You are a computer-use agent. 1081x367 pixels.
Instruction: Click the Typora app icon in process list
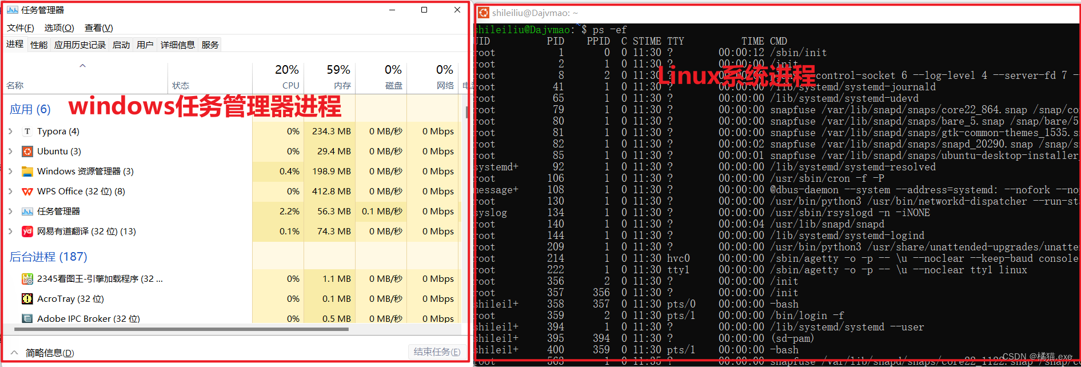pos(27,131)
